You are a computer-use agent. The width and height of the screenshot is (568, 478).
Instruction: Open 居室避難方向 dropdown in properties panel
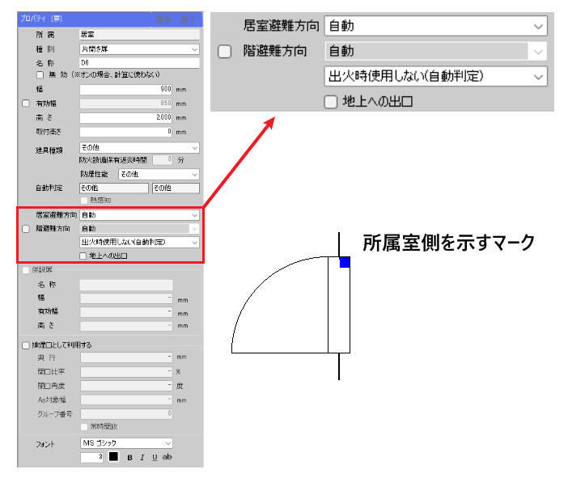pos(139,215)
